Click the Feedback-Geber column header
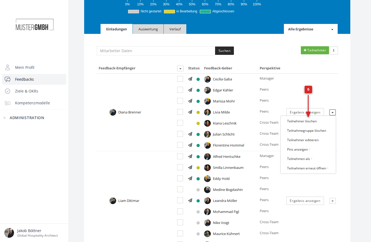Screen dimensions: 371x242 point(218,68)
